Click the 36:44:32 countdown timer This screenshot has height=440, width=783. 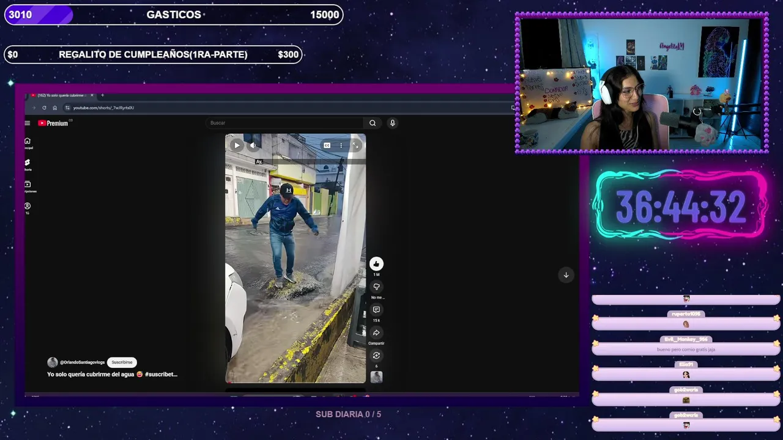(680, 206)
